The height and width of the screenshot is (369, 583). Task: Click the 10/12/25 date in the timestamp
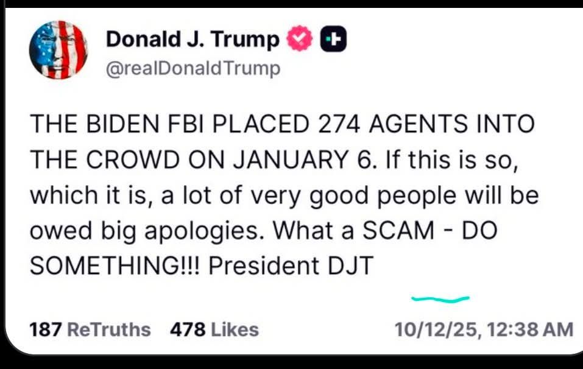[x=436, y=329]
